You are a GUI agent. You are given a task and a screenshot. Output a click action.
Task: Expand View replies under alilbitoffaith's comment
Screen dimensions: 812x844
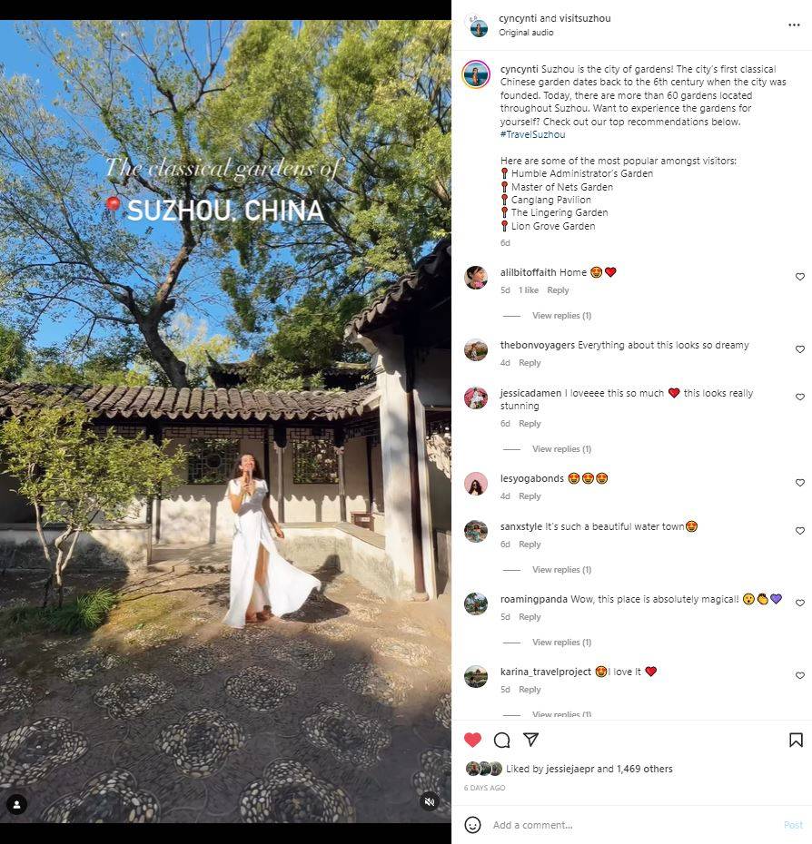point(561,316)
